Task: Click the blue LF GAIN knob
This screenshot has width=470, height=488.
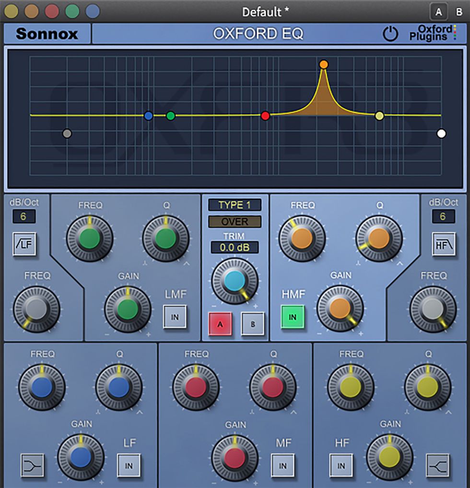Action: click(x=81, y=457)
